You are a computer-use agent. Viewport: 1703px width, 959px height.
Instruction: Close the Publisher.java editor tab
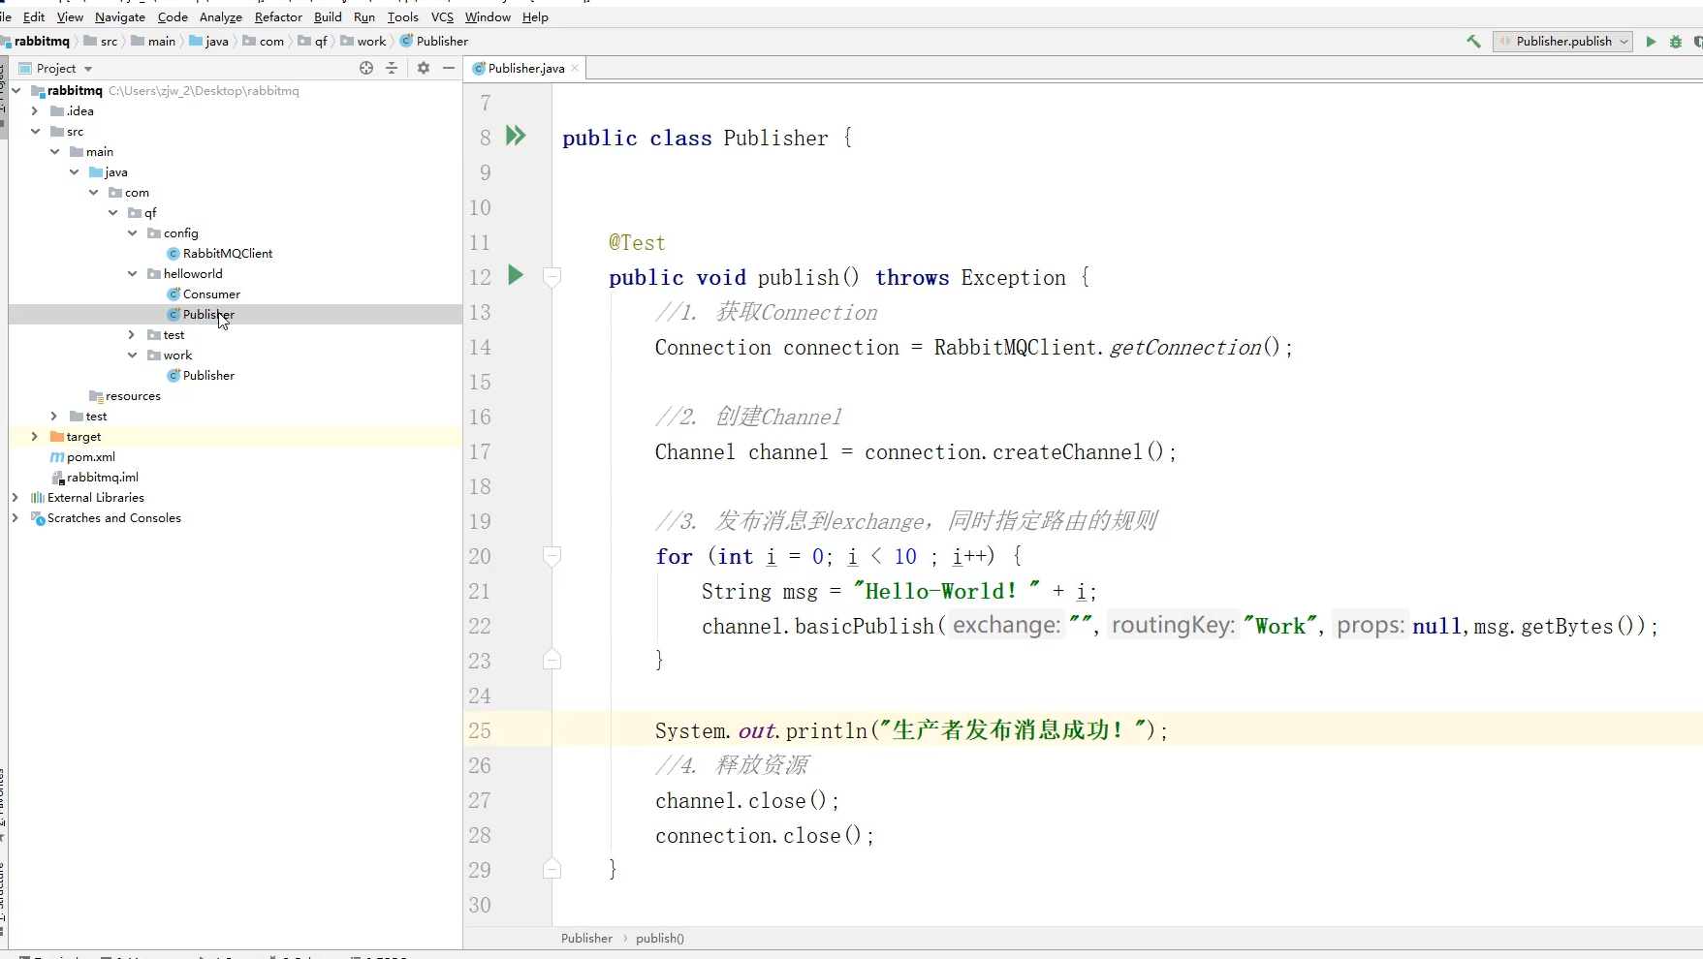tap(575, 69)
